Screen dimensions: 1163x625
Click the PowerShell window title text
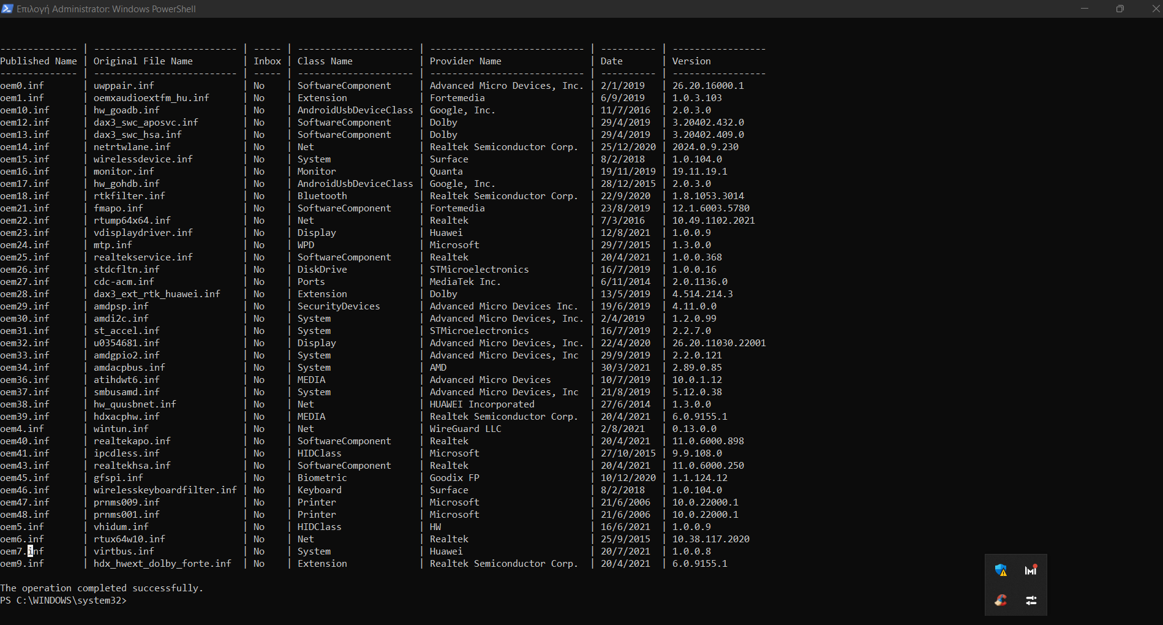coord(106,9)
